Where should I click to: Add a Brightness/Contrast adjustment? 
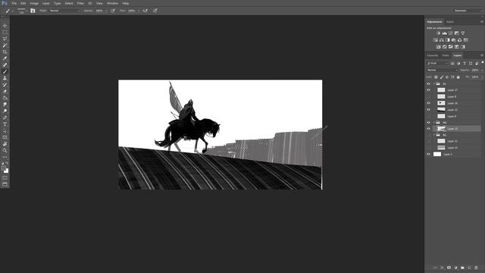point(438,33)
